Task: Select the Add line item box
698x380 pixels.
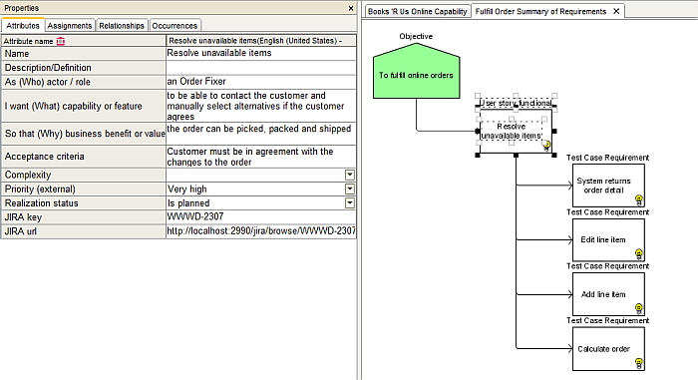Action: 608,294
